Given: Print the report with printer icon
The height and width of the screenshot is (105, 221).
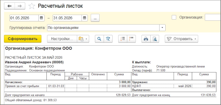Looking at the screenshot, I should tap(146, 39).
